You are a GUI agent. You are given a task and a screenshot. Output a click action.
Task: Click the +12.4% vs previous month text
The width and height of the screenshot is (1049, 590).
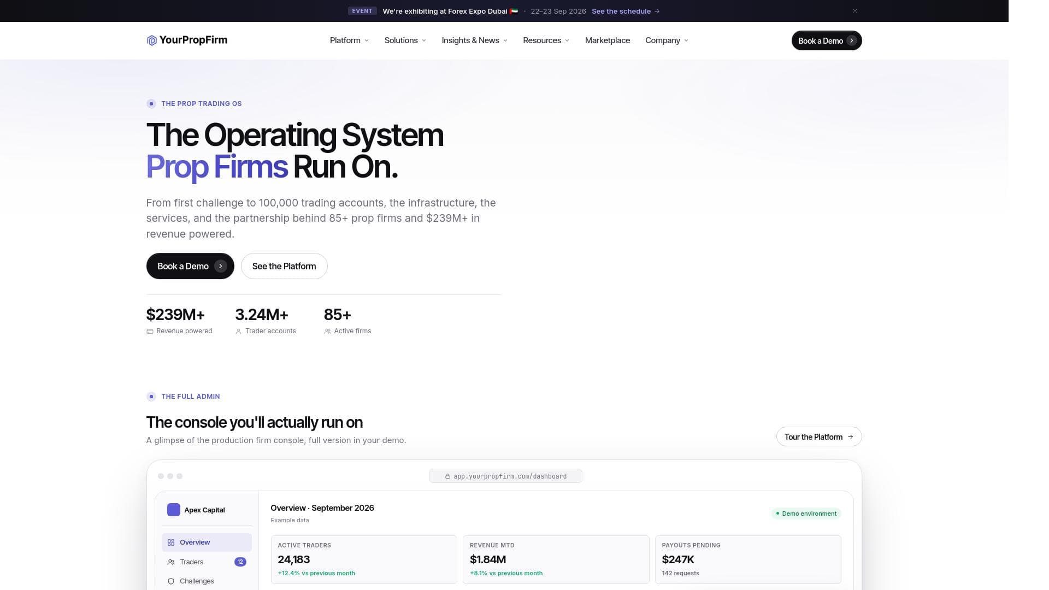coord(316,573)
